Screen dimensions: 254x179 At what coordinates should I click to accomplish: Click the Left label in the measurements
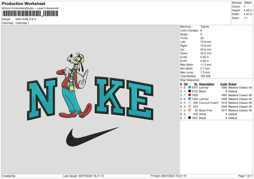(183, 42)
